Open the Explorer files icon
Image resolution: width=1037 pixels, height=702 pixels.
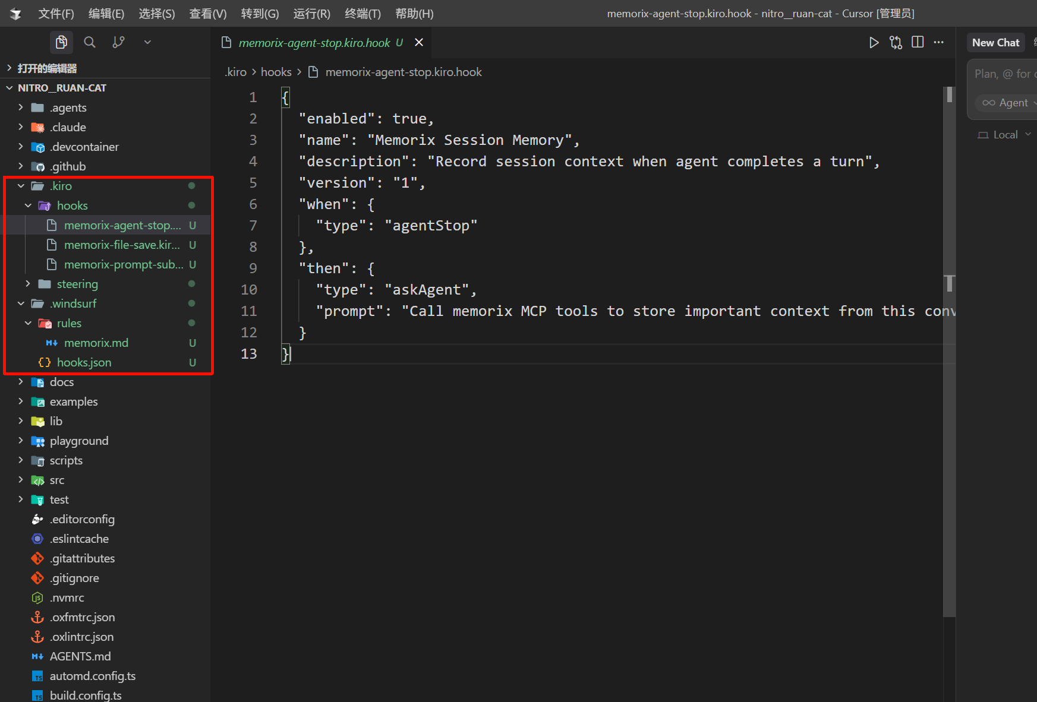tap(61, 42)
